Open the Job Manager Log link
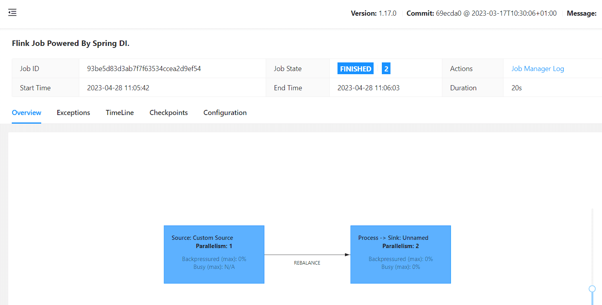 (538, 69)
